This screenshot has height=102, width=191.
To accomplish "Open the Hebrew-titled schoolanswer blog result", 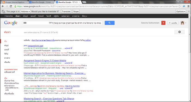I will point(52,86).
